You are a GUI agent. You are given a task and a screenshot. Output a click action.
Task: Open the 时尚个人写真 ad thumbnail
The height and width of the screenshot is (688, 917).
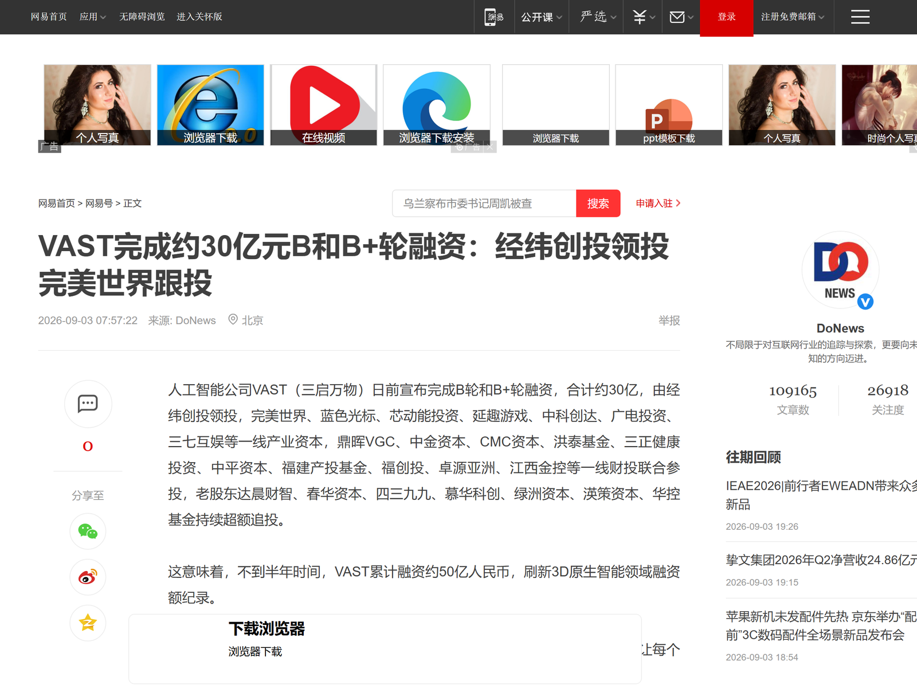(x=879, y=105)
